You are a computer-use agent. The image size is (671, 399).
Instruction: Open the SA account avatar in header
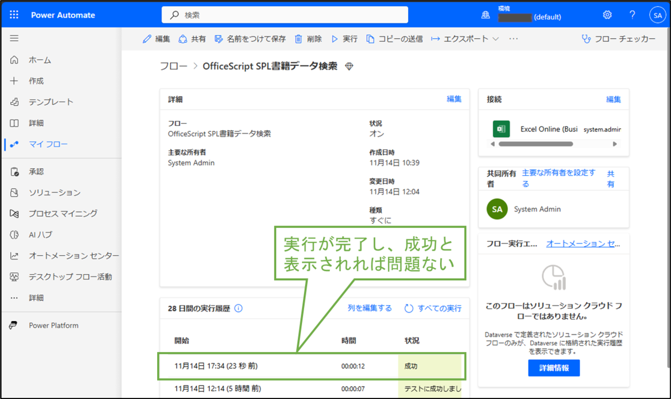(x=657, y=15)
